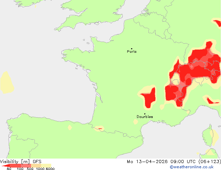Screen dimensions: 221x170
Task: Click the legend value 100
Action: pos(20,169)
